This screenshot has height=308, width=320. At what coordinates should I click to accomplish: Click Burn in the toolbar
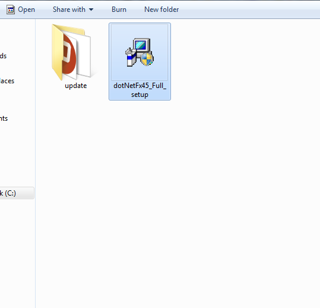click(x=119, y=10)
